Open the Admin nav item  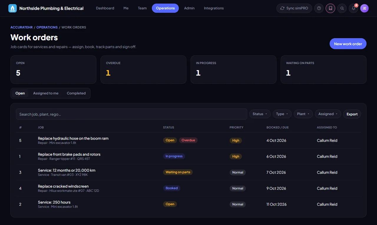click(189, 8)
